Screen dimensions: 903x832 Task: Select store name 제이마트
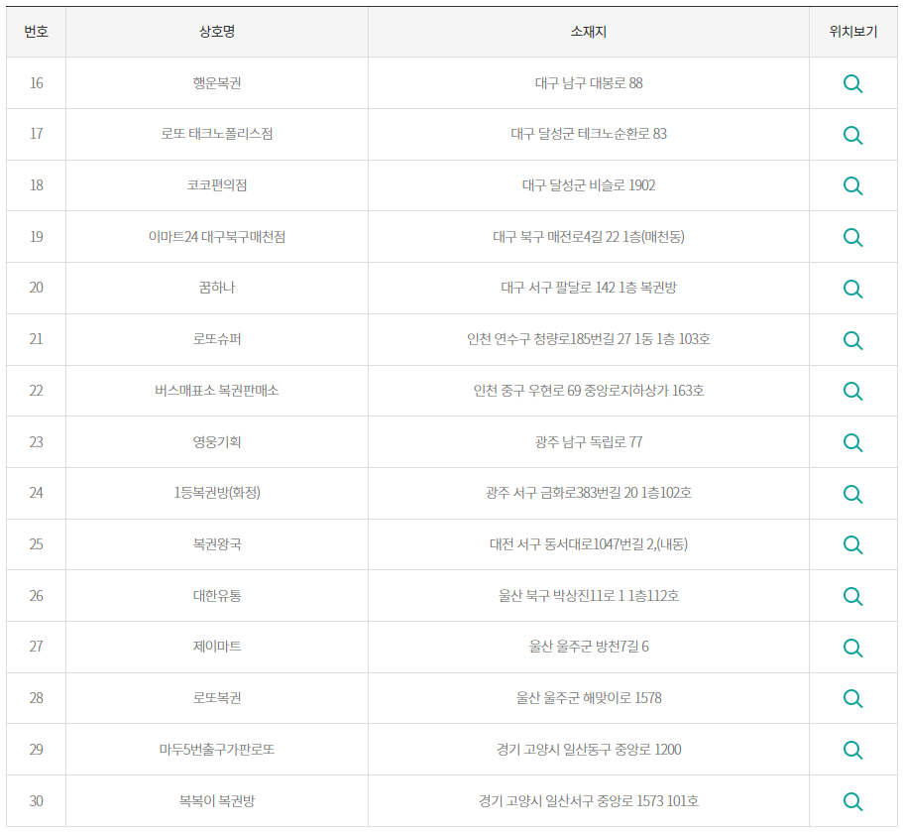217,647
